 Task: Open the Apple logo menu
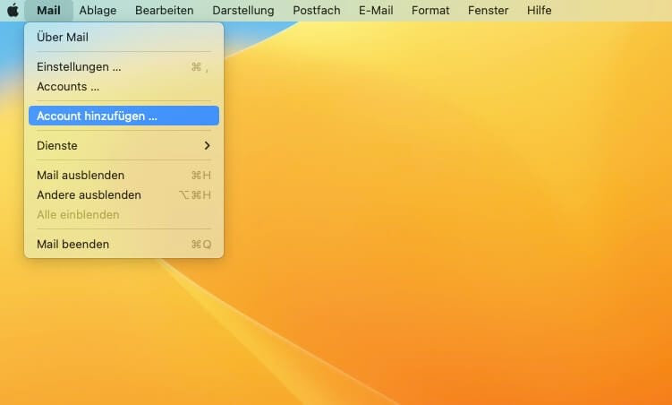point(13,11)
